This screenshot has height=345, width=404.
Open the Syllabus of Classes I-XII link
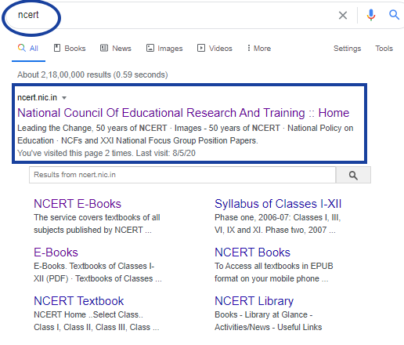pos(278,204)
